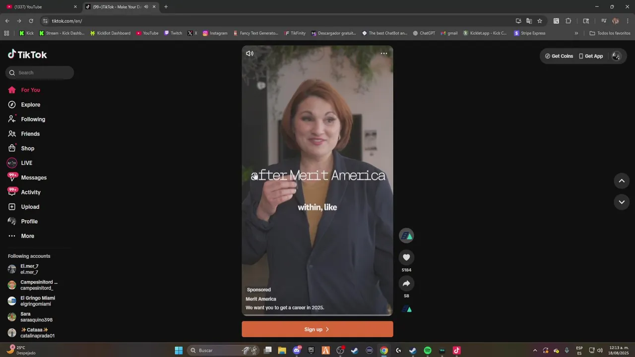Open the TikTok app icon in taskbar
The image size is (635, 357).
pos(457,351)
